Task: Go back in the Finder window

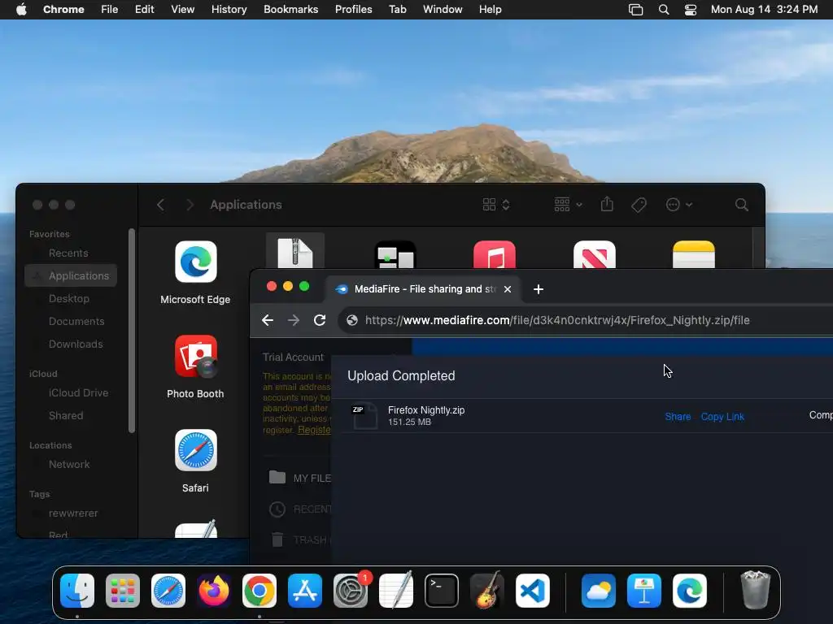Action: [x=160, y=205]
